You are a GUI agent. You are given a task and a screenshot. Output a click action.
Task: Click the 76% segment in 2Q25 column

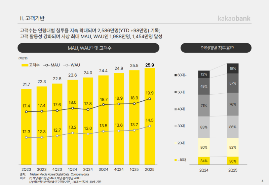point(233,104)
